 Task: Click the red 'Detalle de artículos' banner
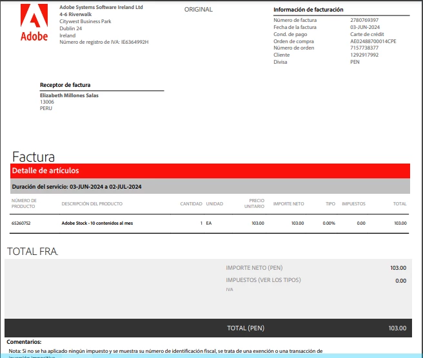point(210,171)
